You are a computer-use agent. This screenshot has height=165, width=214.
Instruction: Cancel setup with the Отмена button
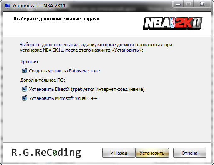tap(189, 153)
